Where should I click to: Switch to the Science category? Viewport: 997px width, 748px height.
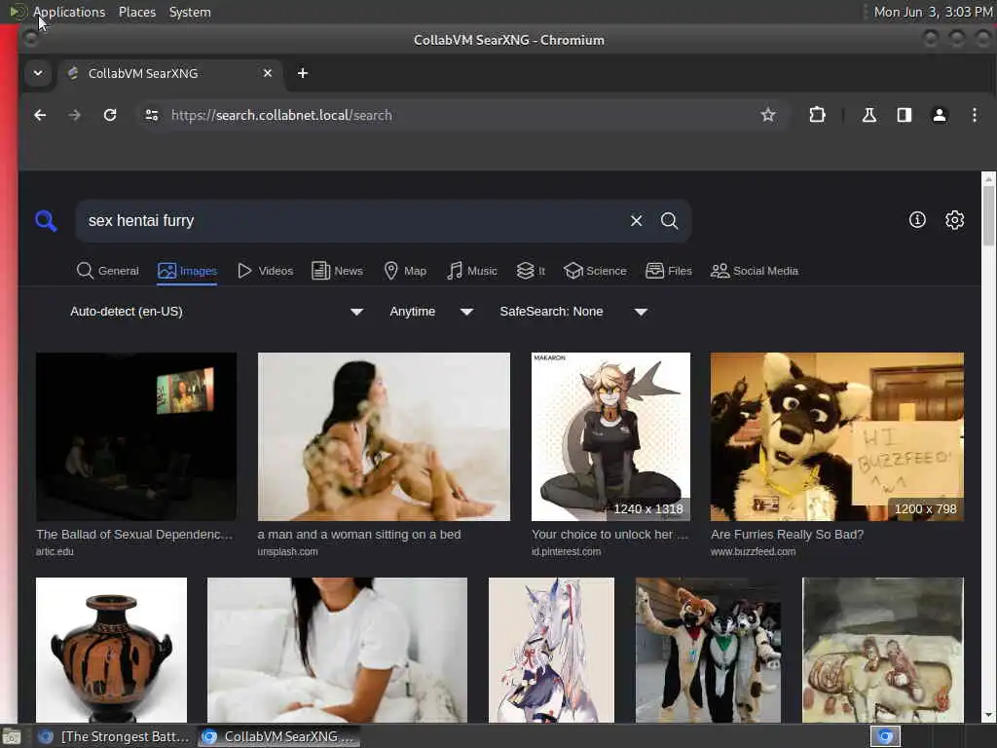point(595,271)
